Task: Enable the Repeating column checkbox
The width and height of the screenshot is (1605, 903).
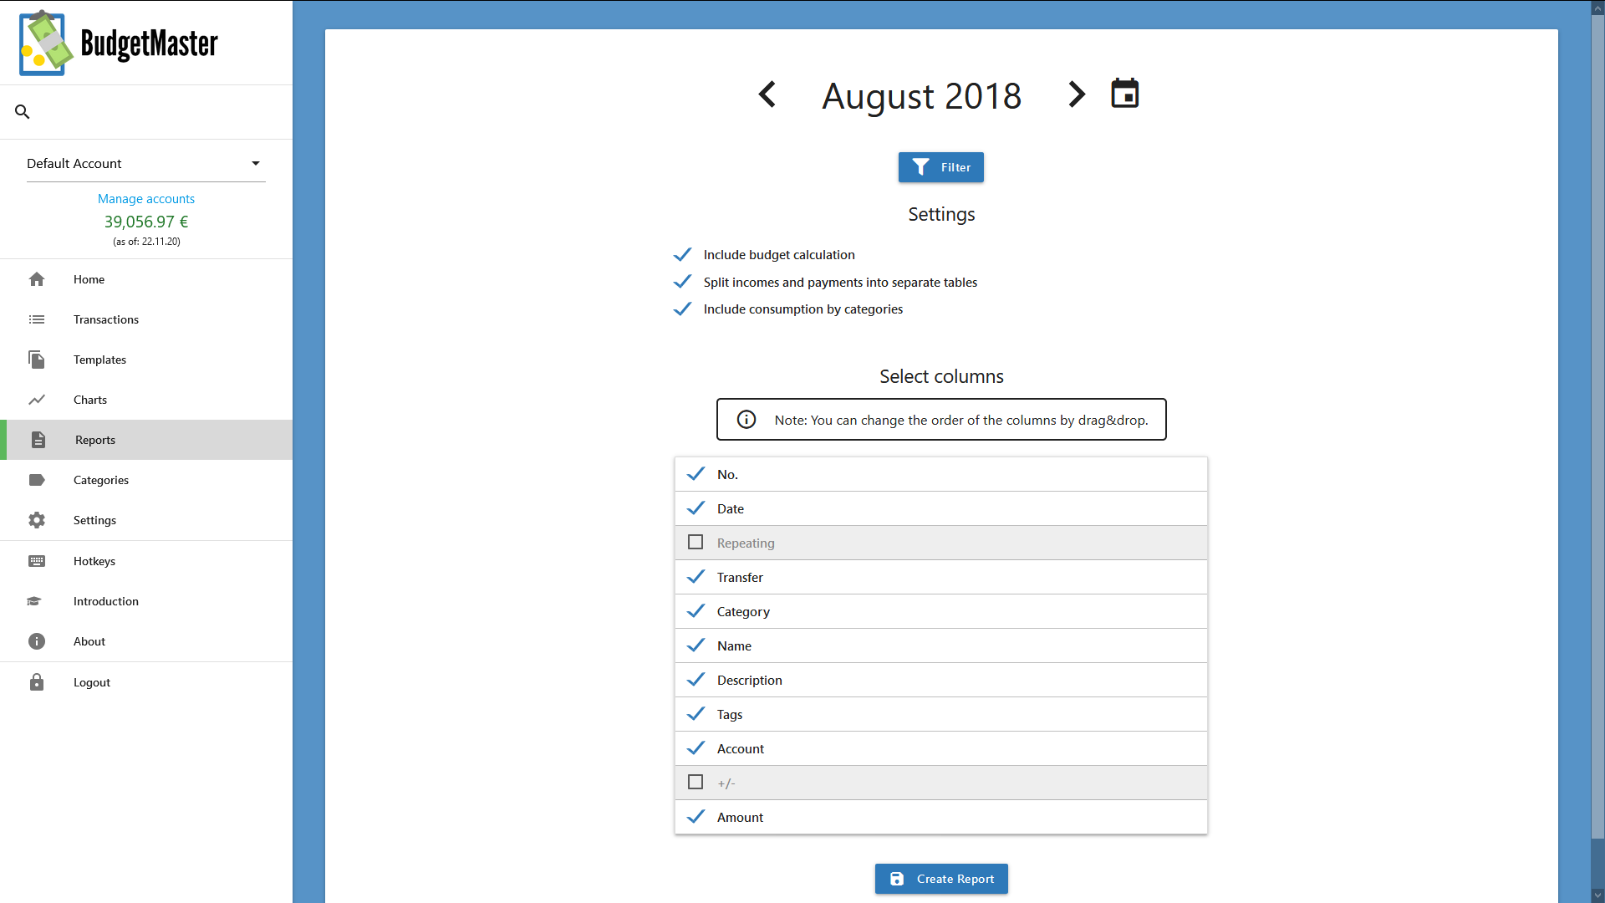Action: coord(695,543)
